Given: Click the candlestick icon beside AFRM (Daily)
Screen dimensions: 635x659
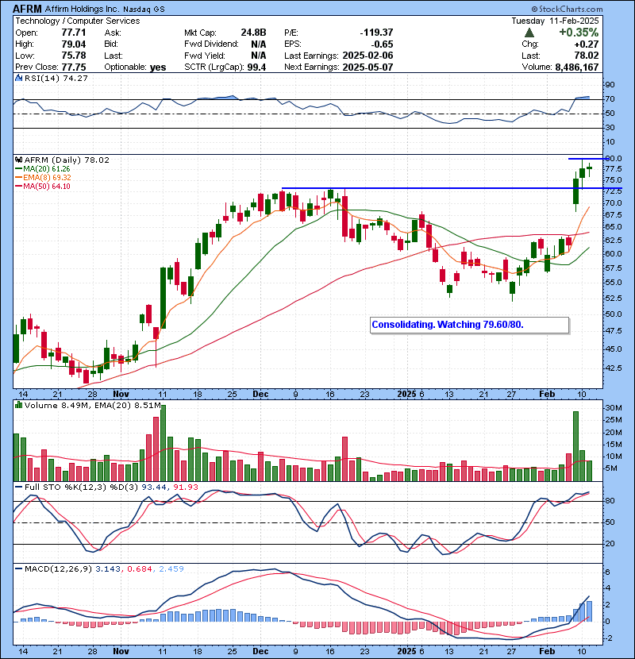Looking at the screenshot, I should (x=18, y=160).
